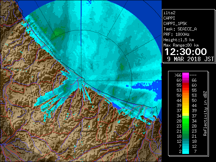
Task: Click the "2" label at legend bottom
Action: (x=180, y=151)
